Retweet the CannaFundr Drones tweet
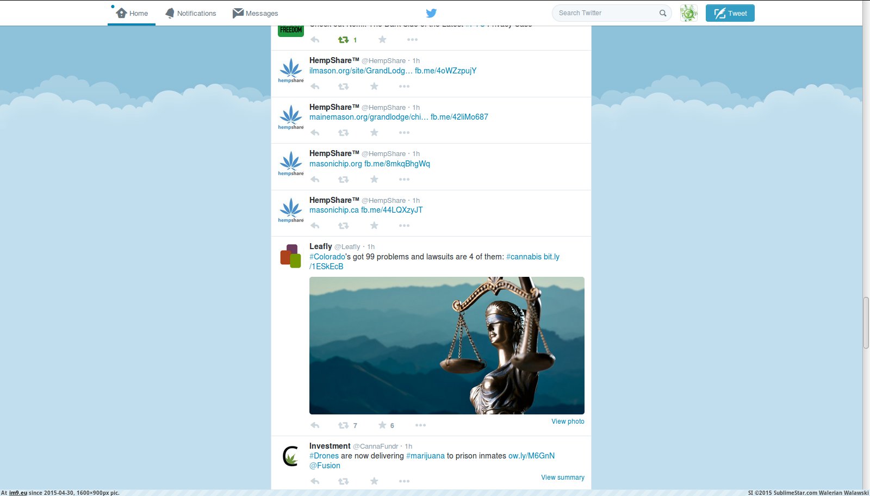The image size is (870, 496). click(x=344, y=481)
